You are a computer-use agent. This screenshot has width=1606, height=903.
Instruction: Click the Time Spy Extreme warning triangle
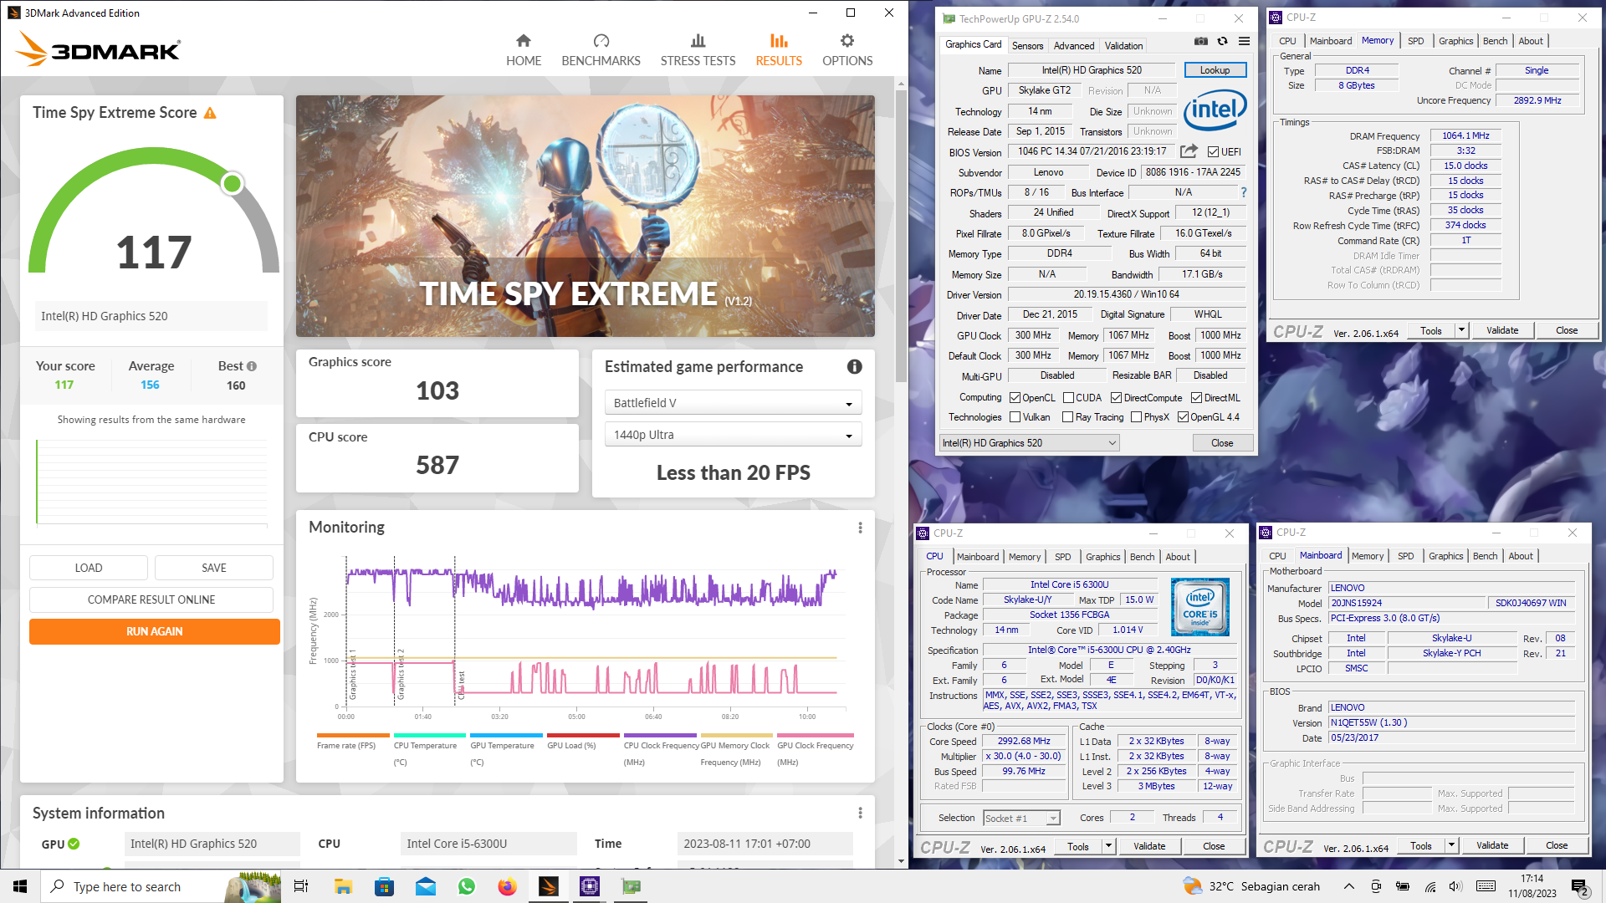[210, 113]
